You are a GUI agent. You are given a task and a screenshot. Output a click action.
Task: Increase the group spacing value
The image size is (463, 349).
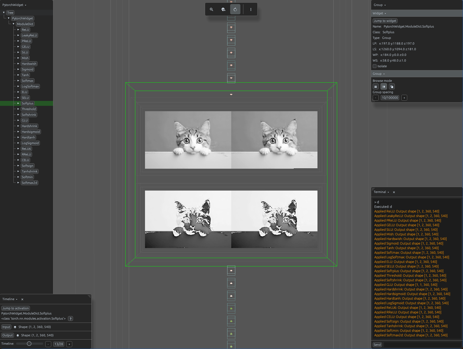point(404,98)
